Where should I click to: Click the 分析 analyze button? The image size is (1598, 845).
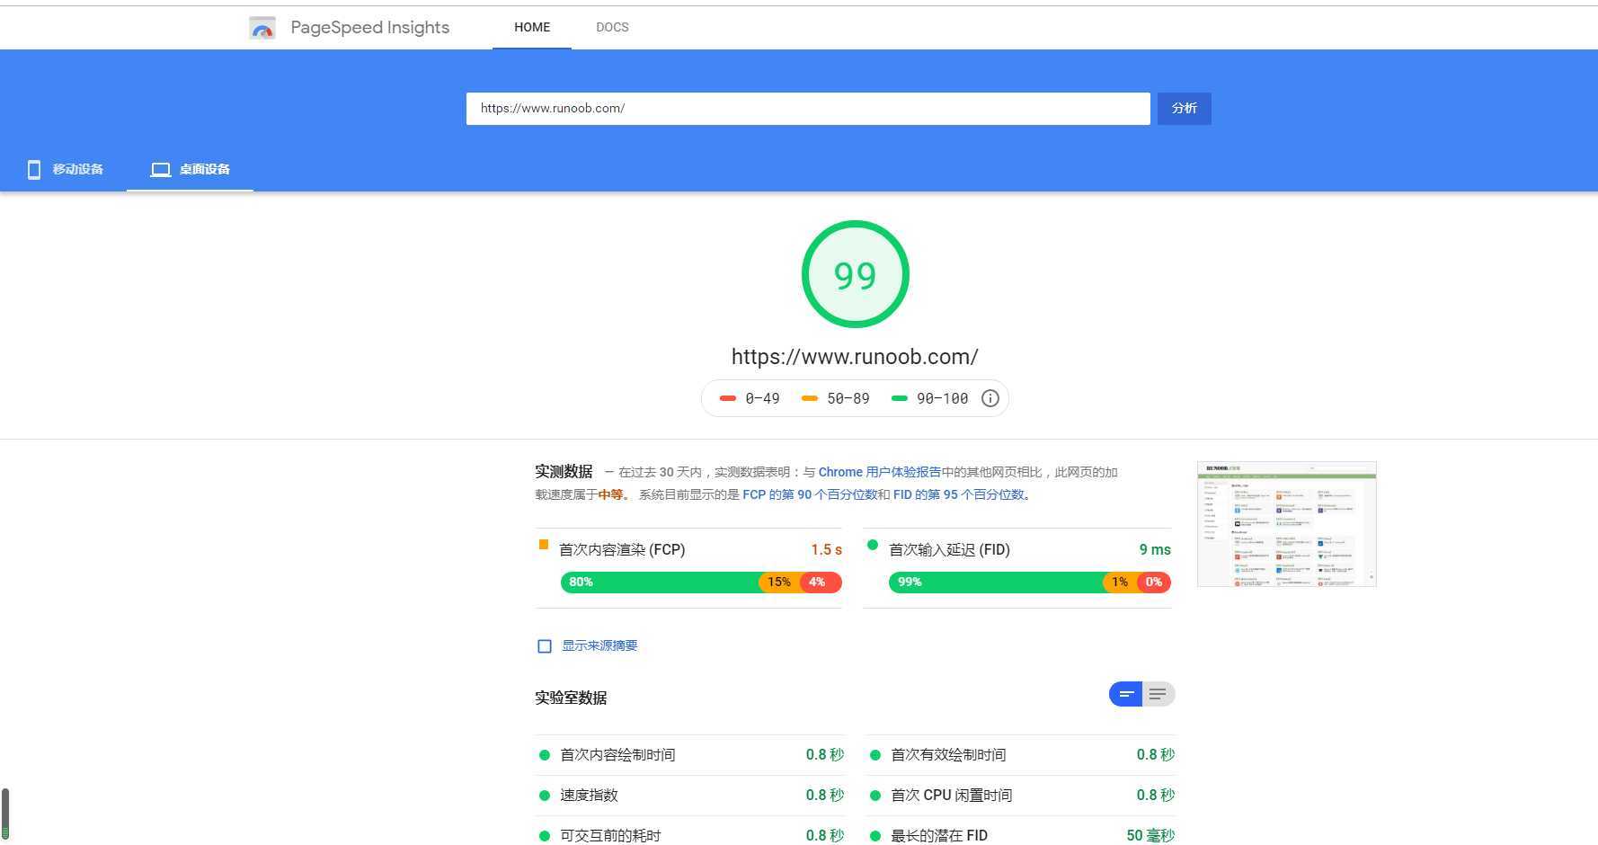click(x=1184, y=109)
